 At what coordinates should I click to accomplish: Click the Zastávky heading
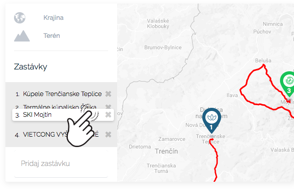tap(31, 67)
